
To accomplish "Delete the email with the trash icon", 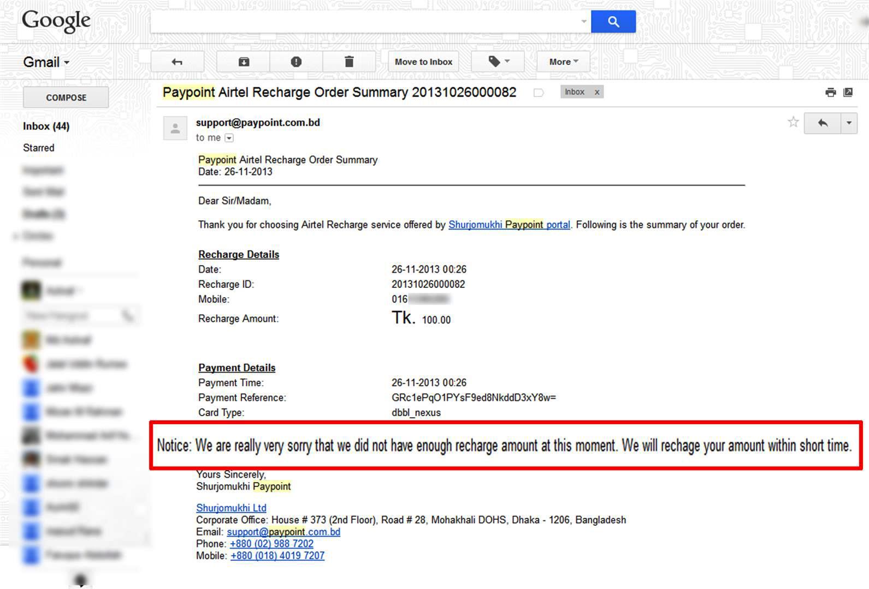I will click(349, 62).
